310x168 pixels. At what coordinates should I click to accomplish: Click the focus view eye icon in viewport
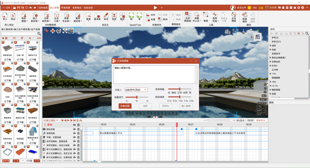pos(235,32)
